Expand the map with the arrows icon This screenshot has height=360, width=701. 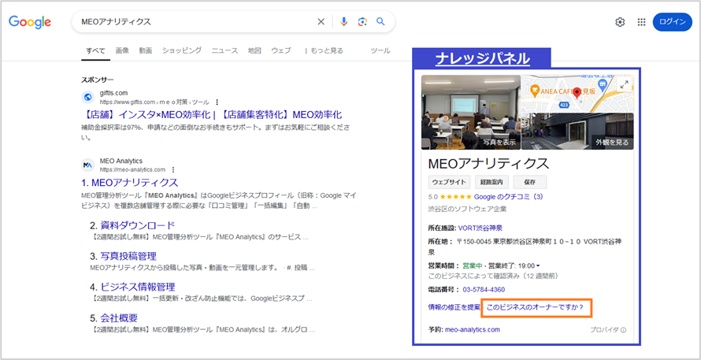pyautogui.click(x=624, y=85)
